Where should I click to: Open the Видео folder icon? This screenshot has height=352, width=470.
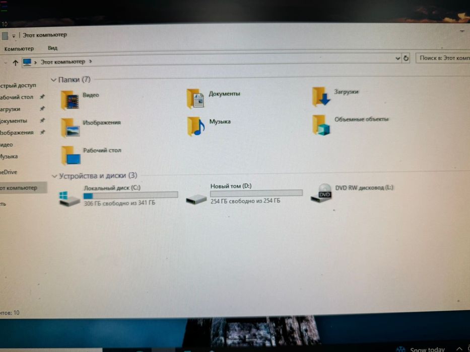click(70, 100)
